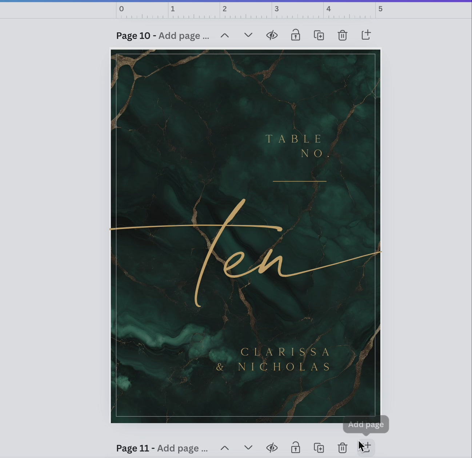The height and width of the screenshot is (458, 472).
Task: Add a new page after Page 10
Action: click(366, 35)
